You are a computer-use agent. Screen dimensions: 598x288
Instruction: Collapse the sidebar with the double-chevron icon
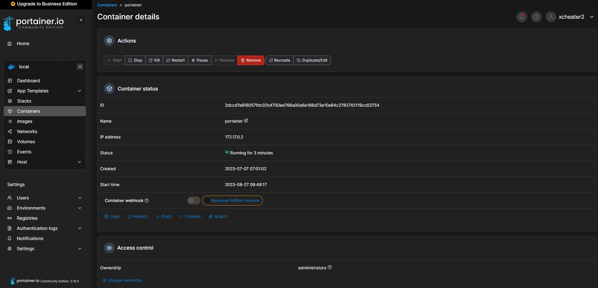[x=81, y=20]
